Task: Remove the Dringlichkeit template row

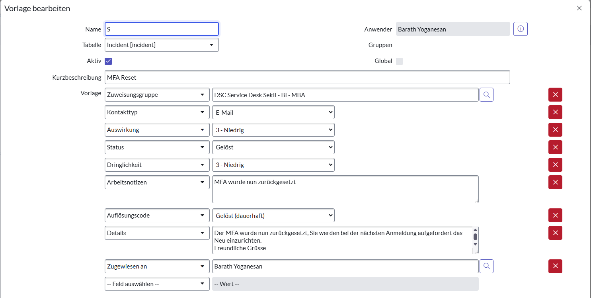Action: [555, 165]
